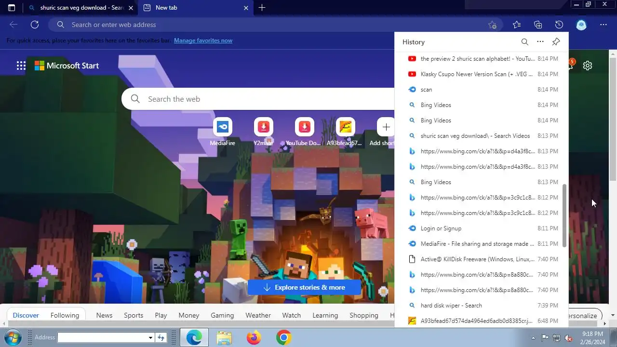The image size is (617, 347).
Task: Open history entry the preview 2 shuric scan
Action: 482,59
